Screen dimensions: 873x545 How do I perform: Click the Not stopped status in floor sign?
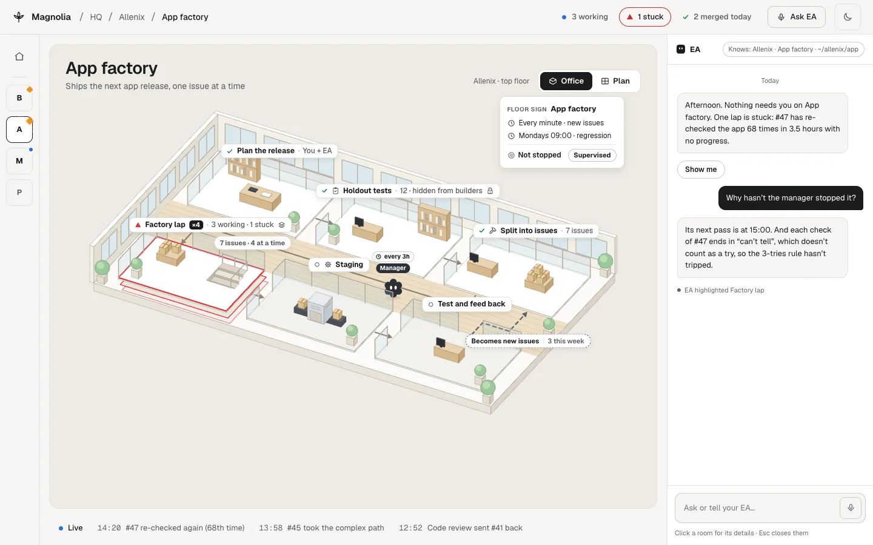point(535,155)
